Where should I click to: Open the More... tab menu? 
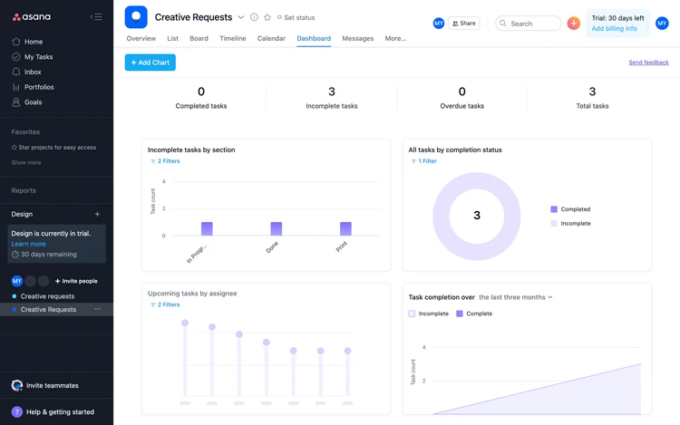pyautogui.click(x=395, y=39)
